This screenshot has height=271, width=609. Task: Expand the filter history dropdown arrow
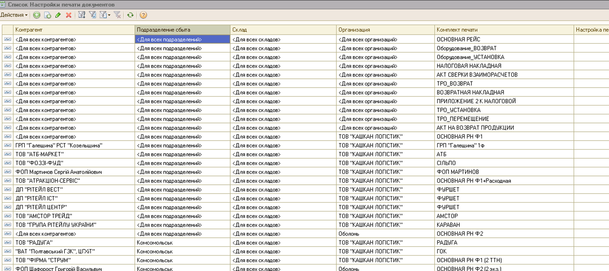point(109,15)
